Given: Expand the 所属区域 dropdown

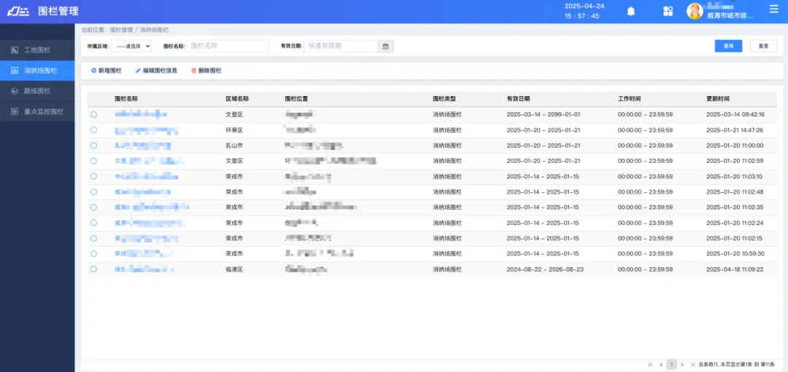Looking at the screenshot, I should point(131,46).
